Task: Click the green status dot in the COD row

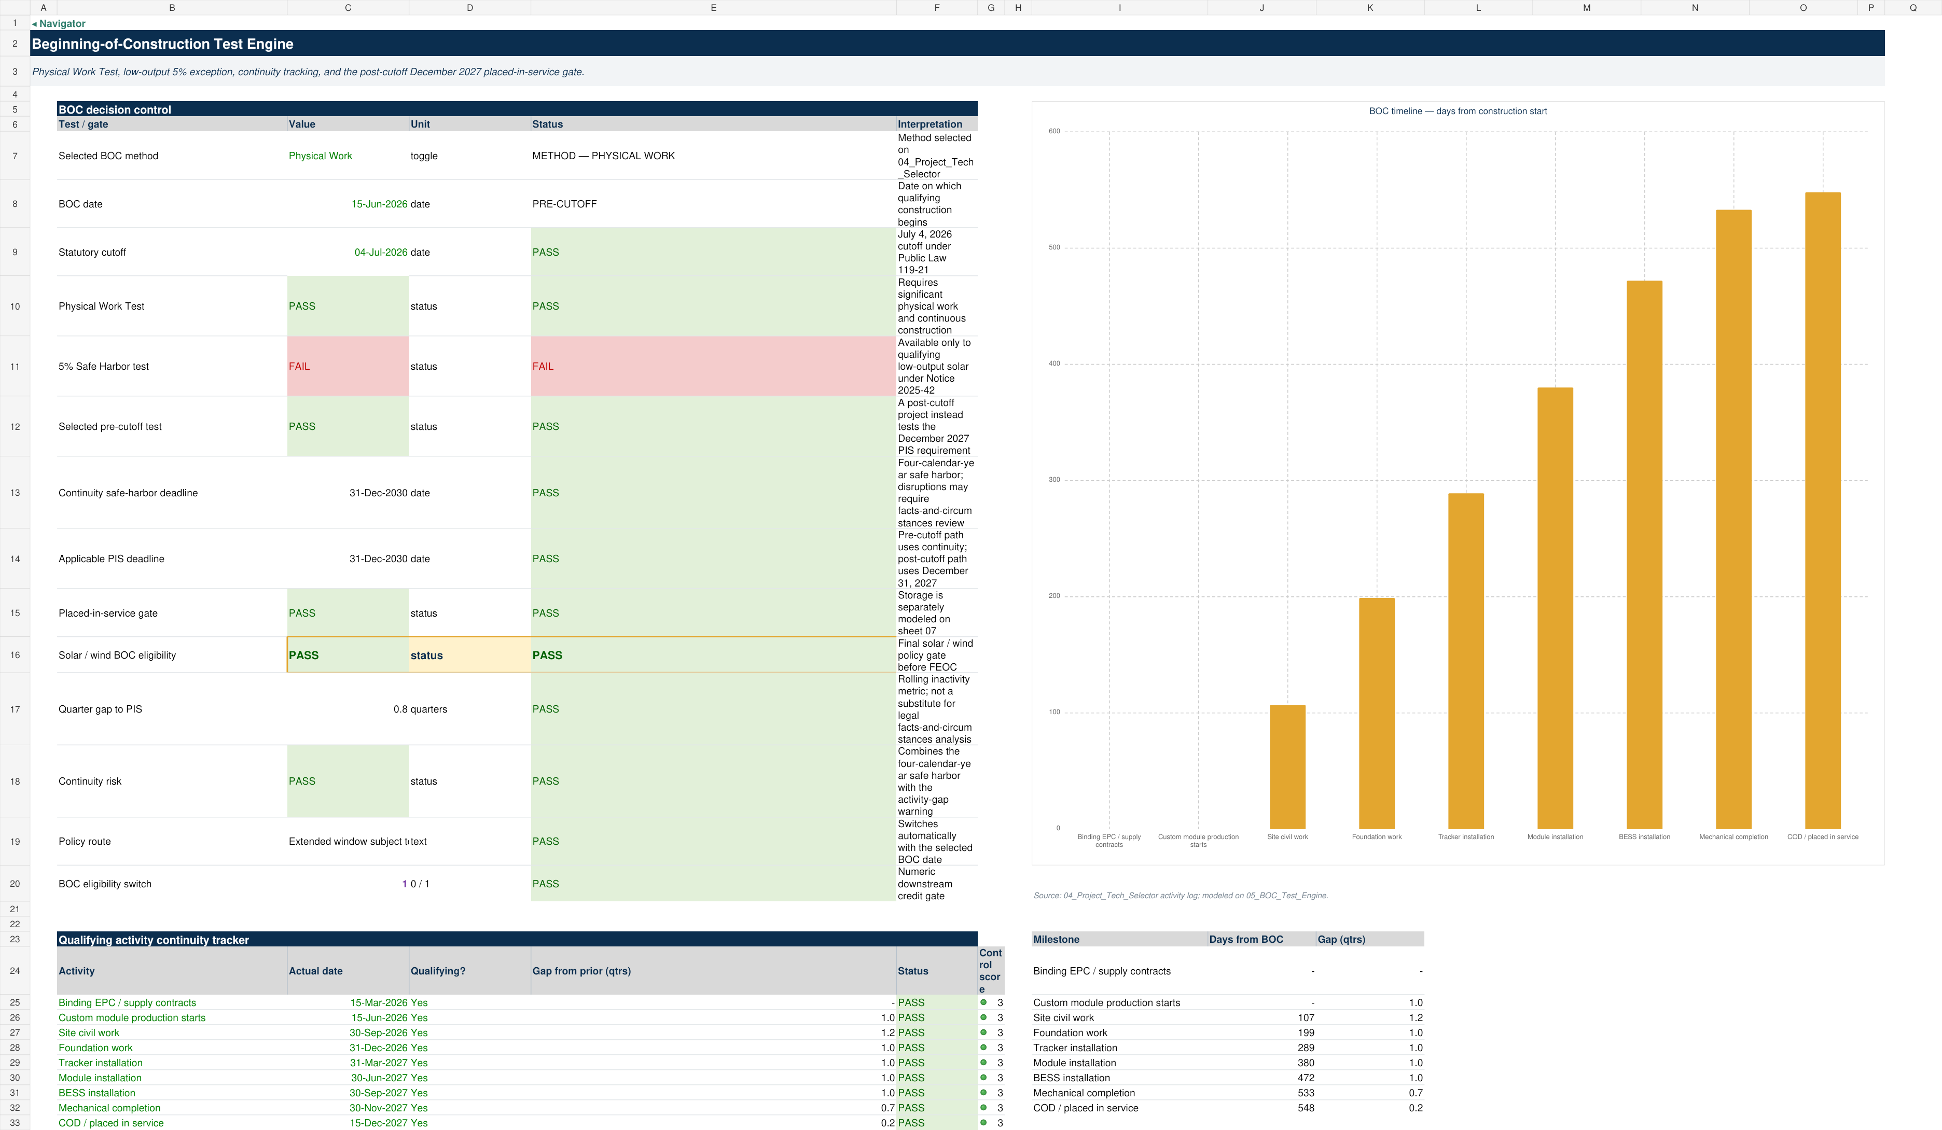Action: (x=983, y=1122)
